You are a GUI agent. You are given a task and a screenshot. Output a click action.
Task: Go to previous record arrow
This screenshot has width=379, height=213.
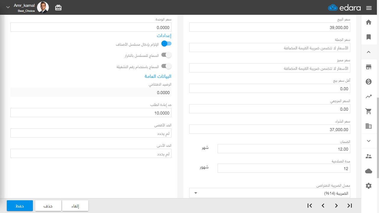point(323,206)
